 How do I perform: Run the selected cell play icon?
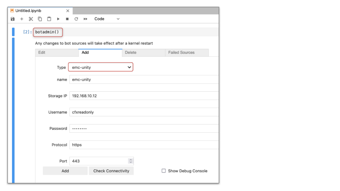coord(58,19)
